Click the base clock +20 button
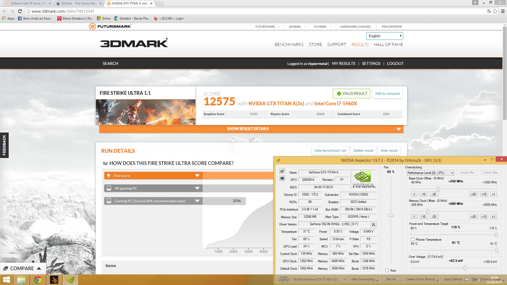The width and height of the screenshot is (507, 285). pyautogui.click(x=473, y=194)
